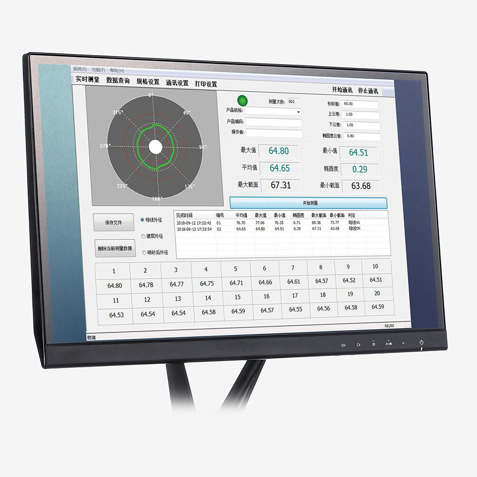477x477 pixels.
Task: Open the 功能(F) menu
Action: 98,70
